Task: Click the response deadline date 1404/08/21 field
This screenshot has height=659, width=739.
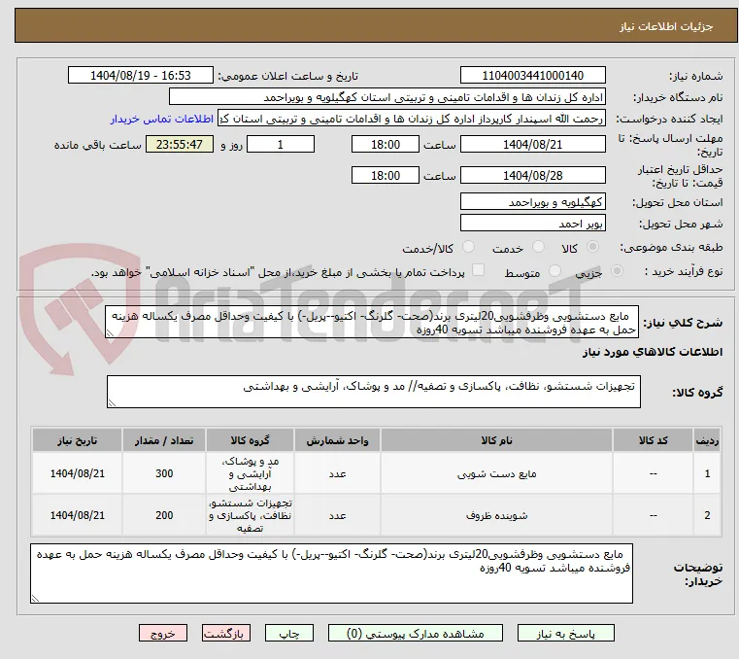Action: coord(532,145)
